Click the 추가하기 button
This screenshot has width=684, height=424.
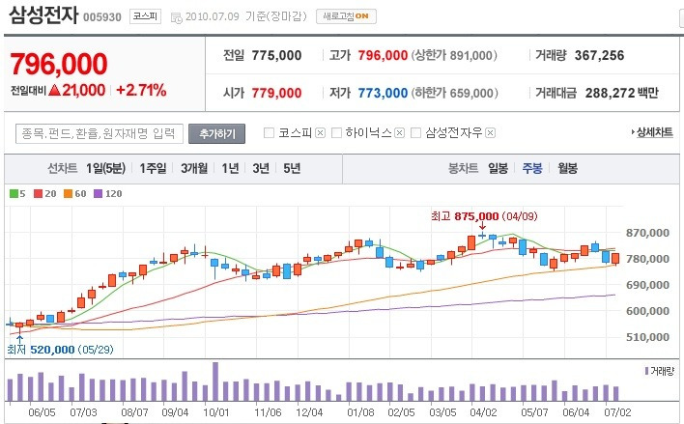[216, 133]
